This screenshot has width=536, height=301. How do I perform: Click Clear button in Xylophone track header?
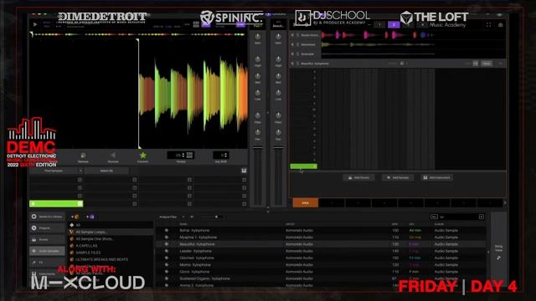(x=487, y=64)
